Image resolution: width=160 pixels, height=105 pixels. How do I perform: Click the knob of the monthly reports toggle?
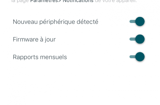(x=140, y=57)
